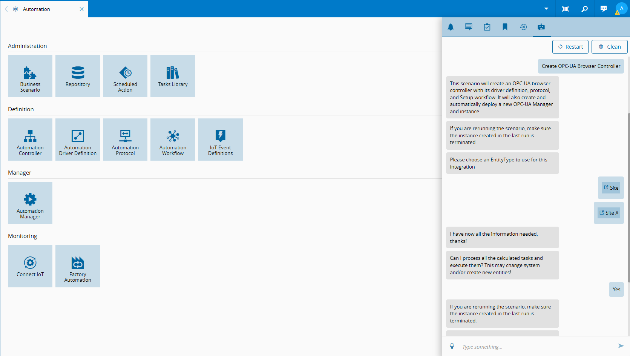Open the circular X panel icon
630x356 pixels.
click(x=523, y=27)
